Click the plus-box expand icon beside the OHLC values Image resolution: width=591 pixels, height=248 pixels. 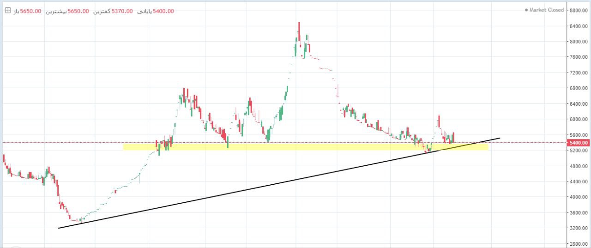(8, 11)
